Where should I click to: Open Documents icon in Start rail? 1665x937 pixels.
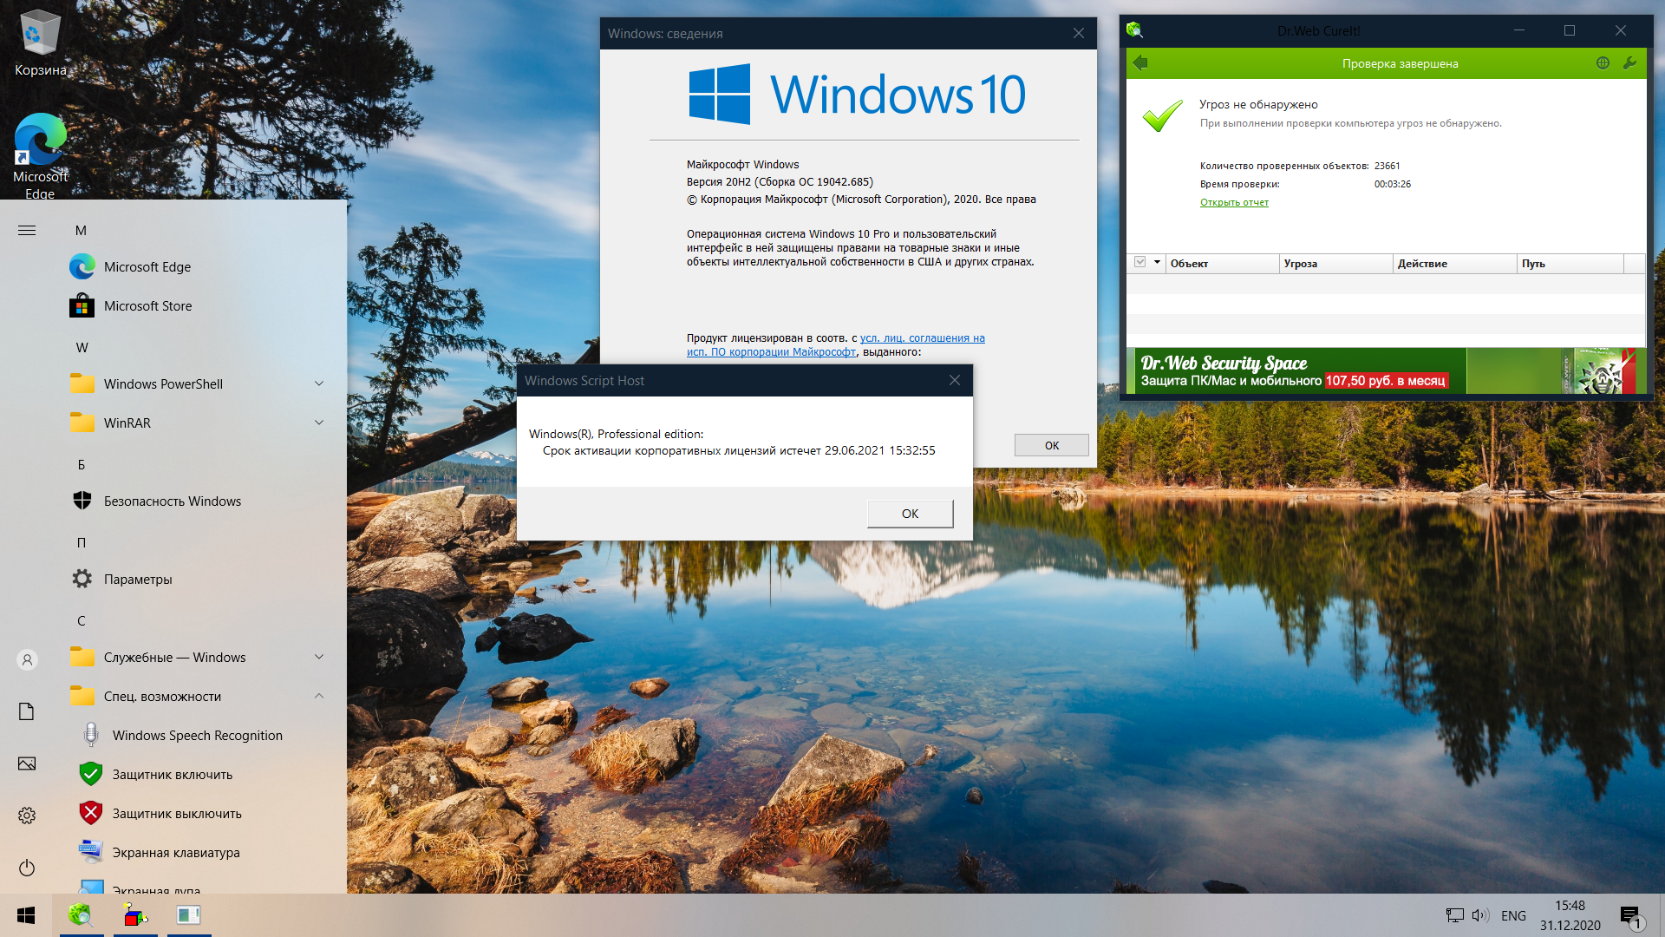[27, 711]
